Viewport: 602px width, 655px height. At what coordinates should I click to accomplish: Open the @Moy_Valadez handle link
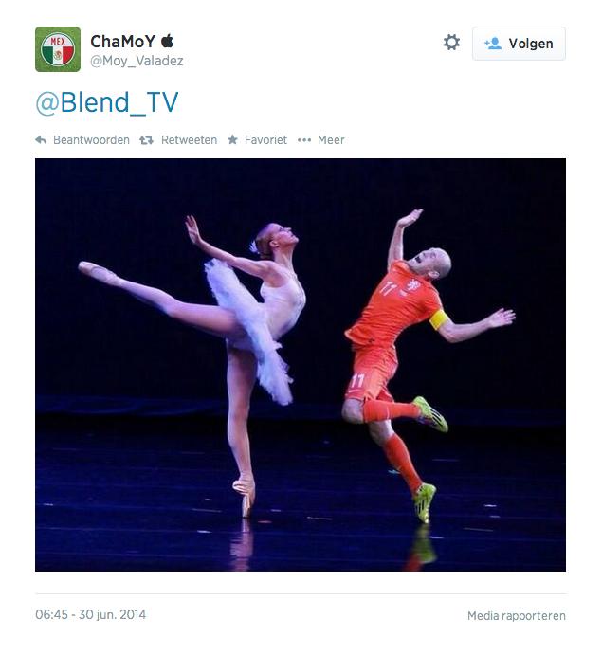[137, 61]
